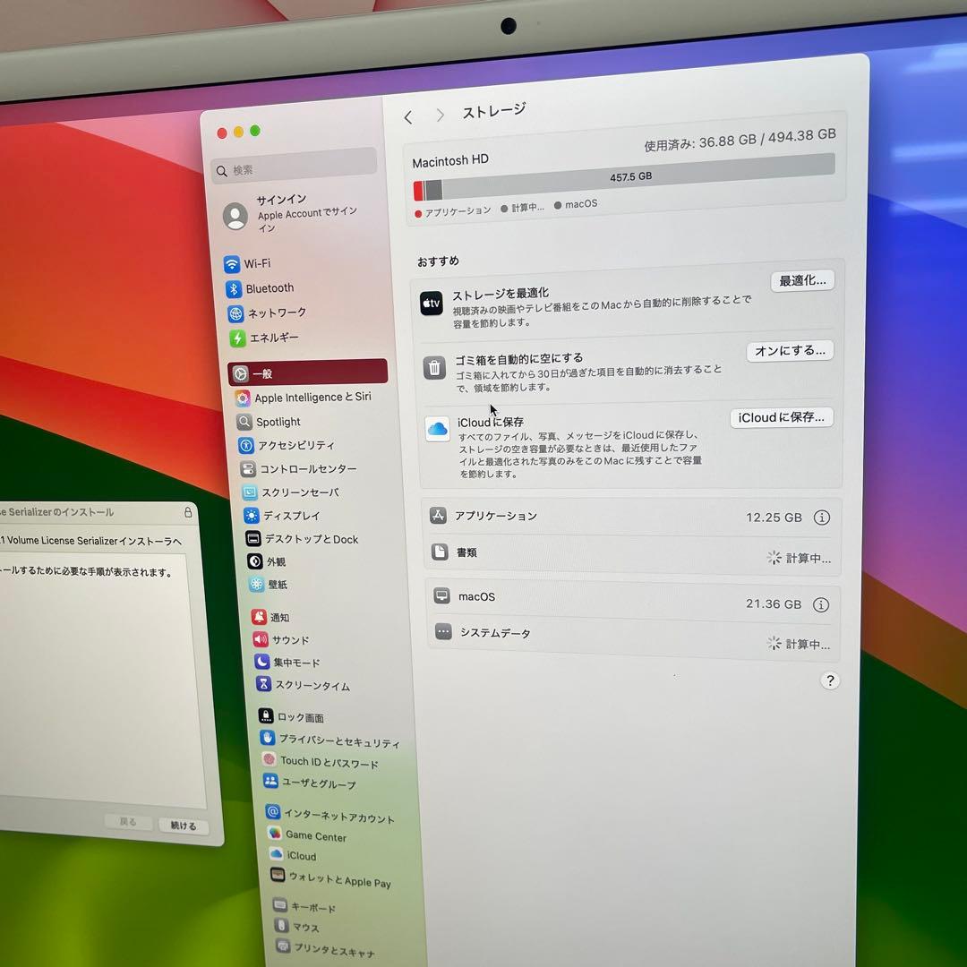967x967 pixels.
Task: Open スクリーンセーバ icon
Action: 250,492
